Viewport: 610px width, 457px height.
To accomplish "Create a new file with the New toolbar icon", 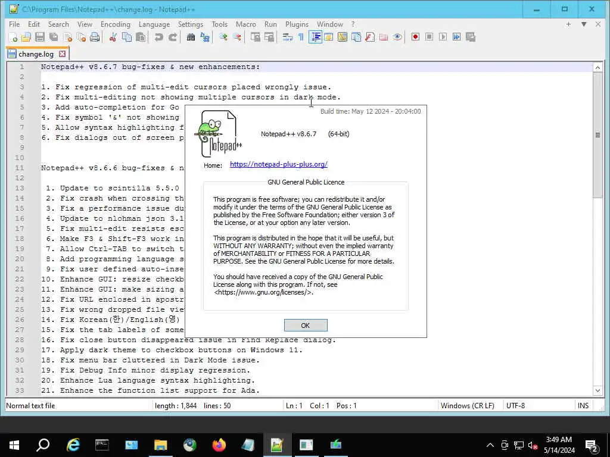I will (x=13, y=37).
